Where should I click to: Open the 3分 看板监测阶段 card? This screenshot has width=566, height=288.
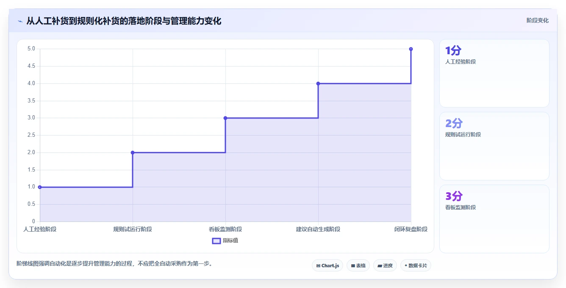pyautogui.click(x=494, y=219)
